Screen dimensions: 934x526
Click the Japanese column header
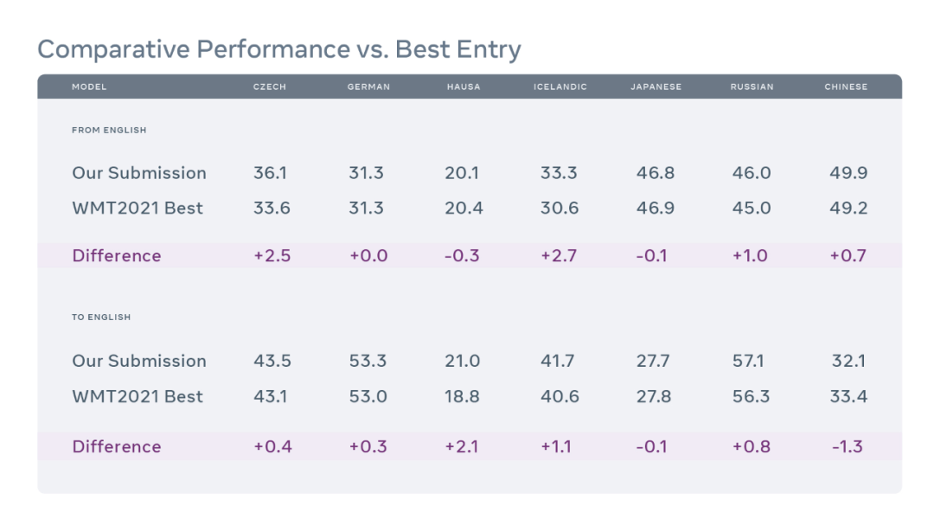coord(656,87)
